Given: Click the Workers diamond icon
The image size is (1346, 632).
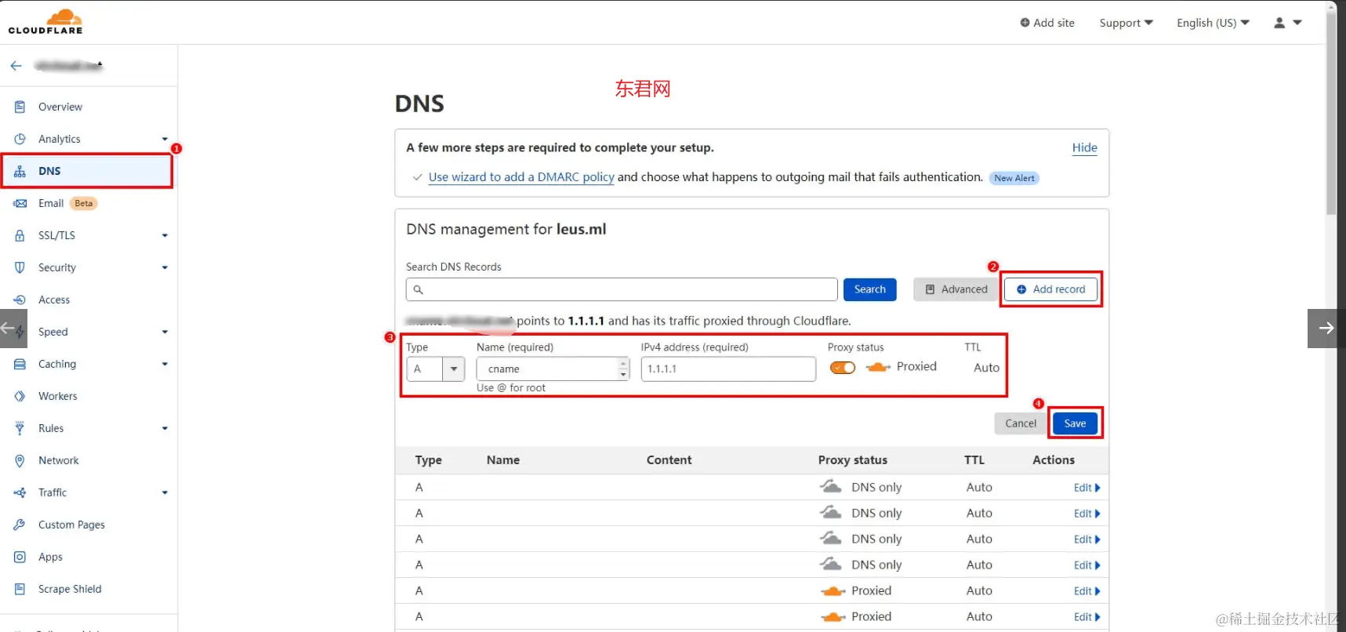Looking at the screenshot, I should (x=20, y=396).
